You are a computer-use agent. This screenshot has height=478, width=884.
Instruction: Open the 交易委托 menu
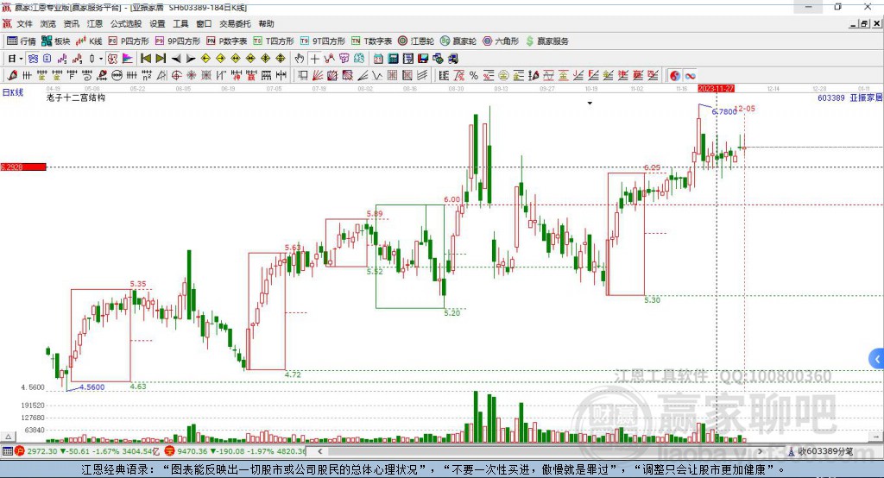coord(235,23)
